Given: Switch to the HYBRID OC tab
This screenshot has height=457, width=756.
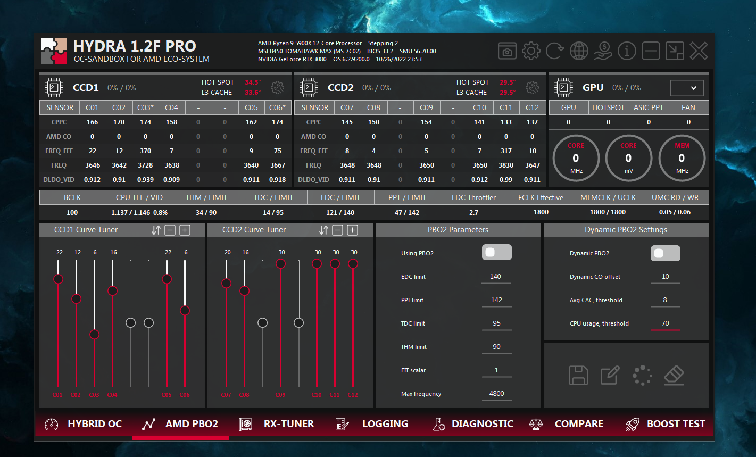Looking at the screenshot, I should point(84,424).
